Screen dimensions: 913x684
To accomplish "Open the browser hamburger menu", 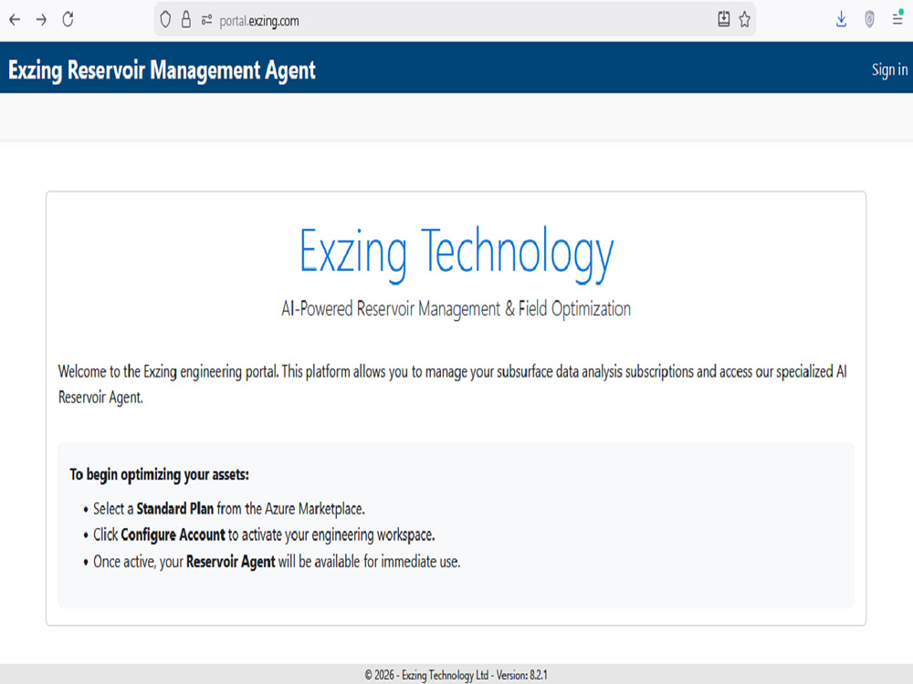I will click(897, 19).
